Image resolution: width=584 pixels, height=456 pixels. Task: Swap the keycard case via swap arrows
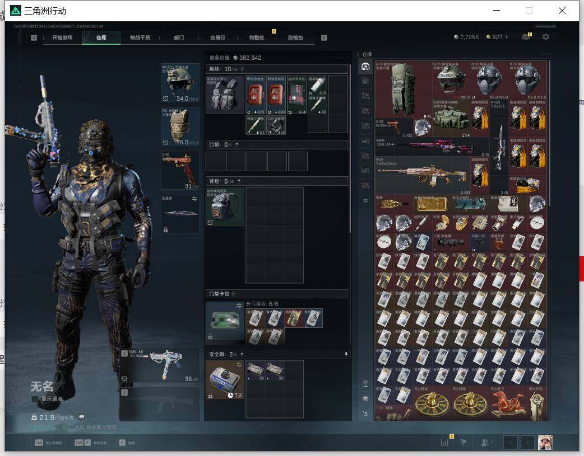tap(239, 305)
